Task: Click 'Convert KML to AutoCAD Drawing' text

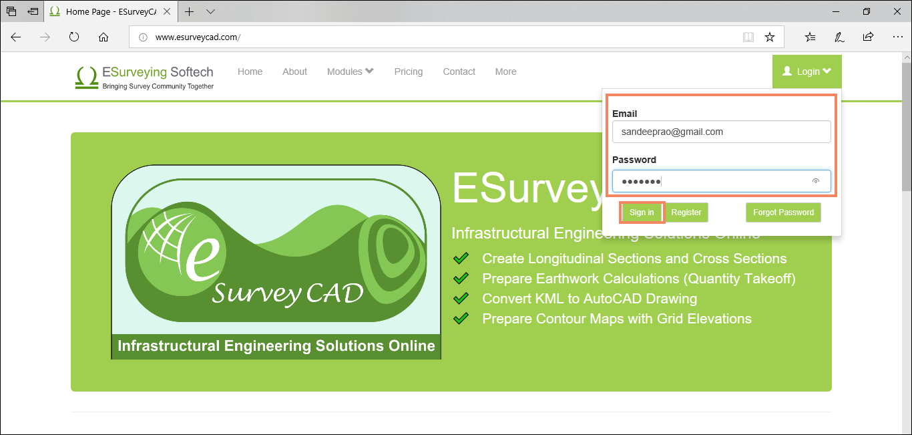Action: tap(590, 299)
